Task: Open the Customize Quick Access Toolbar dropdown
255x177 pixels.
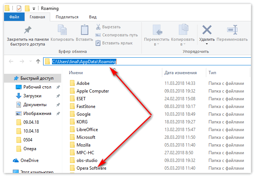Action: click(x=34, y=9)
